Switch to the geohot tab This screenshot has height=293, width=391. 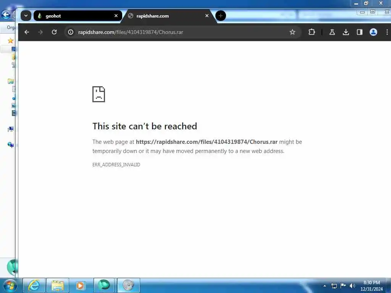[78, 16]
